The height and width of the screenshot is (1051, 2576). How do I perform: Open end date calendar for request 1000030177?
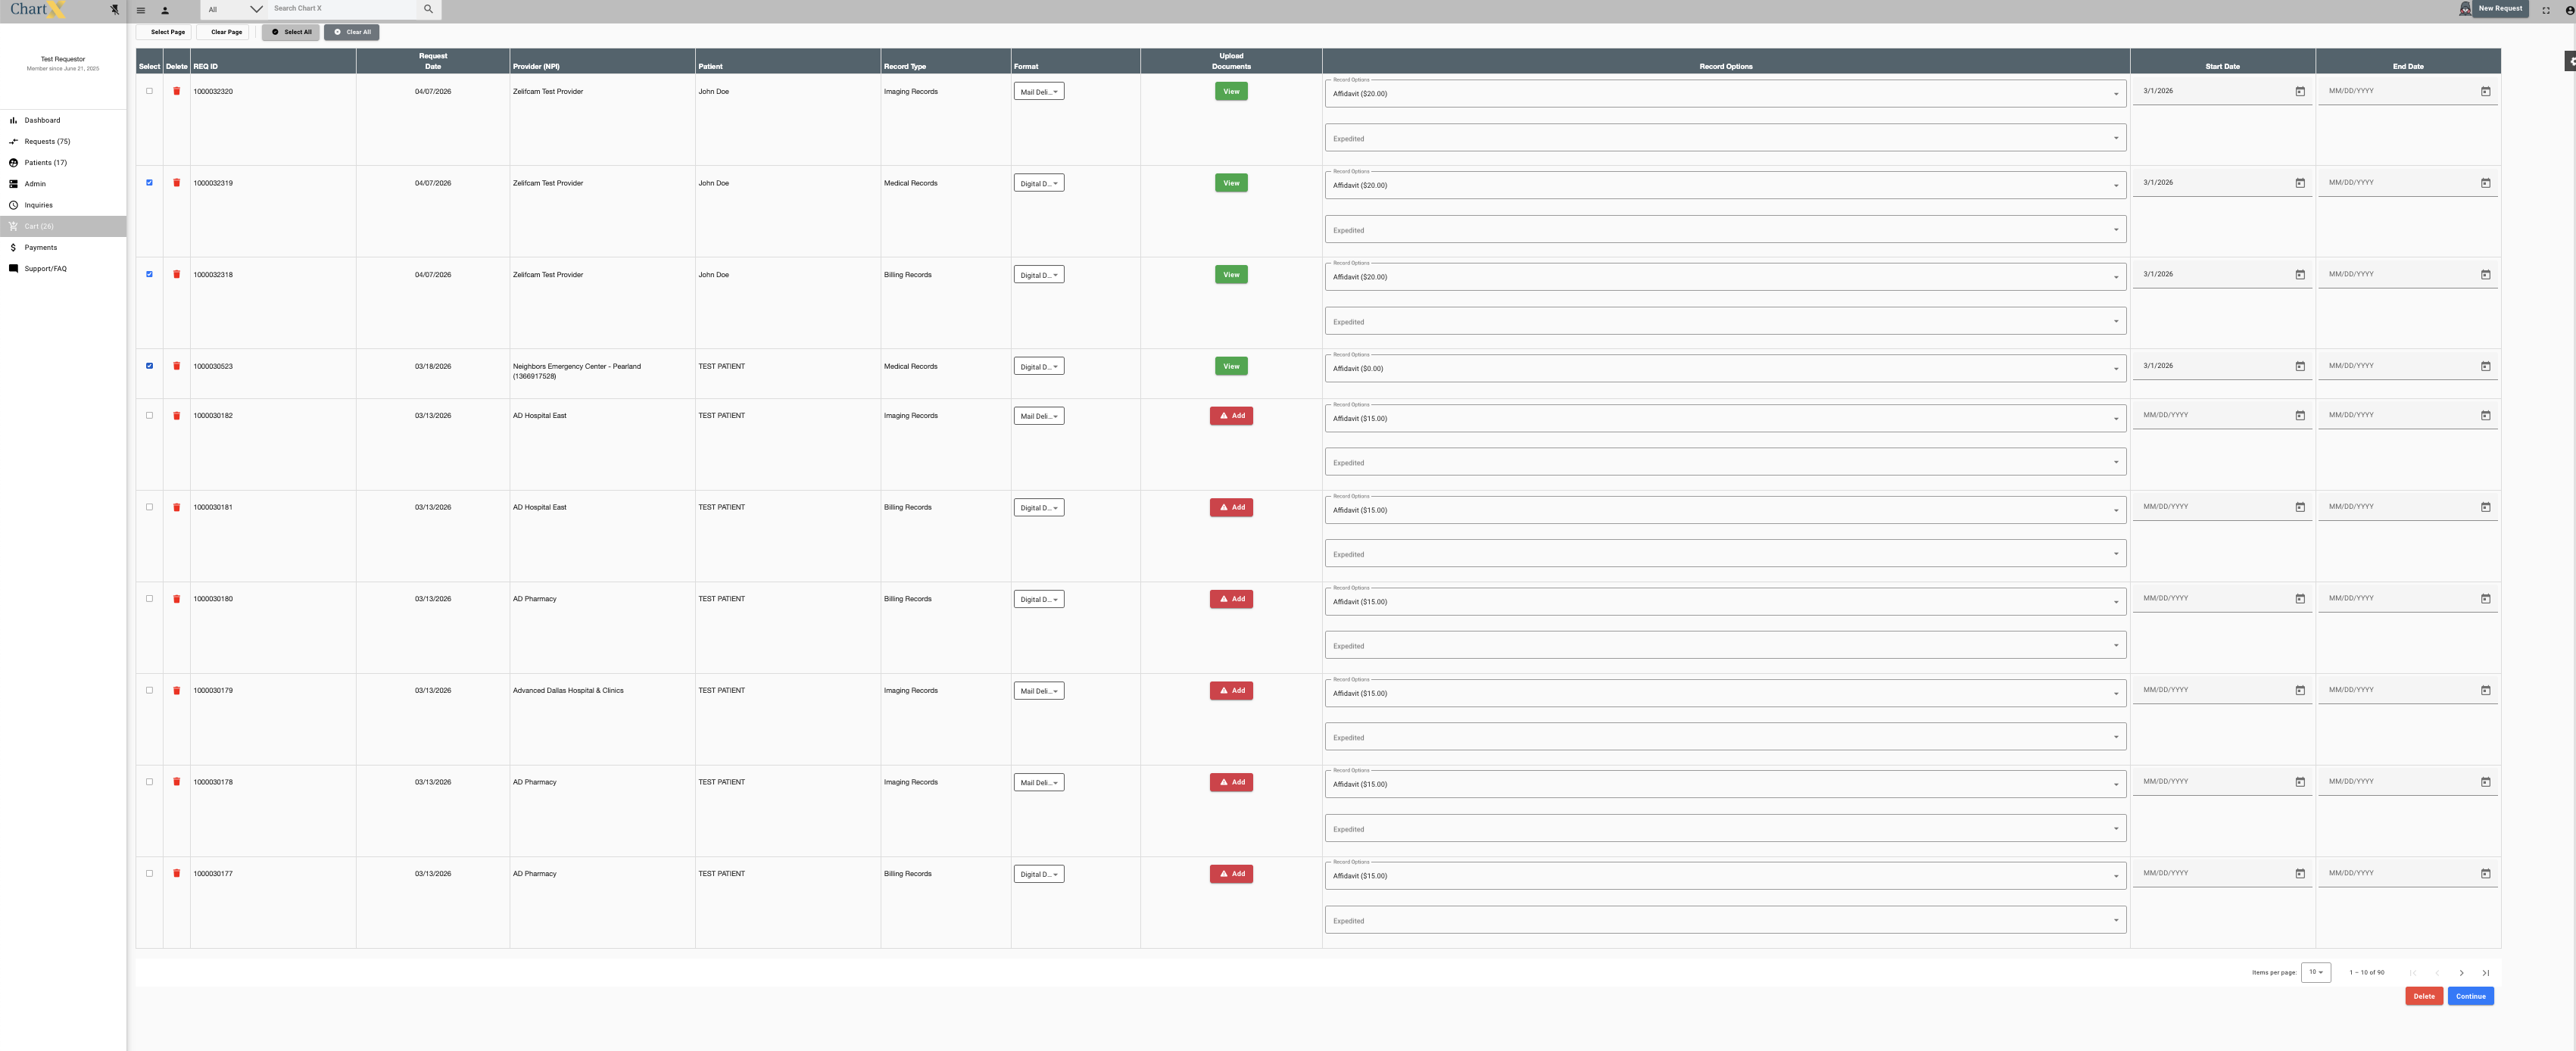2485,874
